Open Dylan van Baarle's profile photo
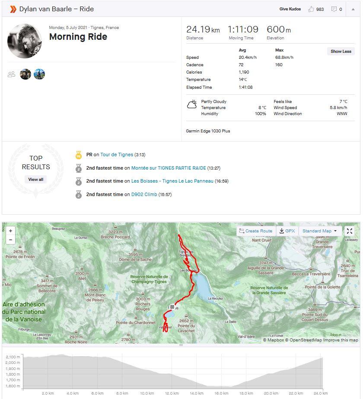The image size is (363, 399). (x=25, y=41)
